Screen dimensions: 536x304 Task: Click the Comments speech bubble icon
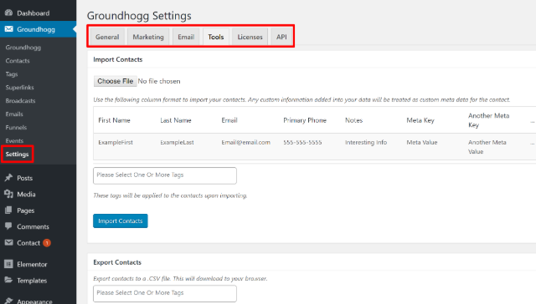(8, 226)
